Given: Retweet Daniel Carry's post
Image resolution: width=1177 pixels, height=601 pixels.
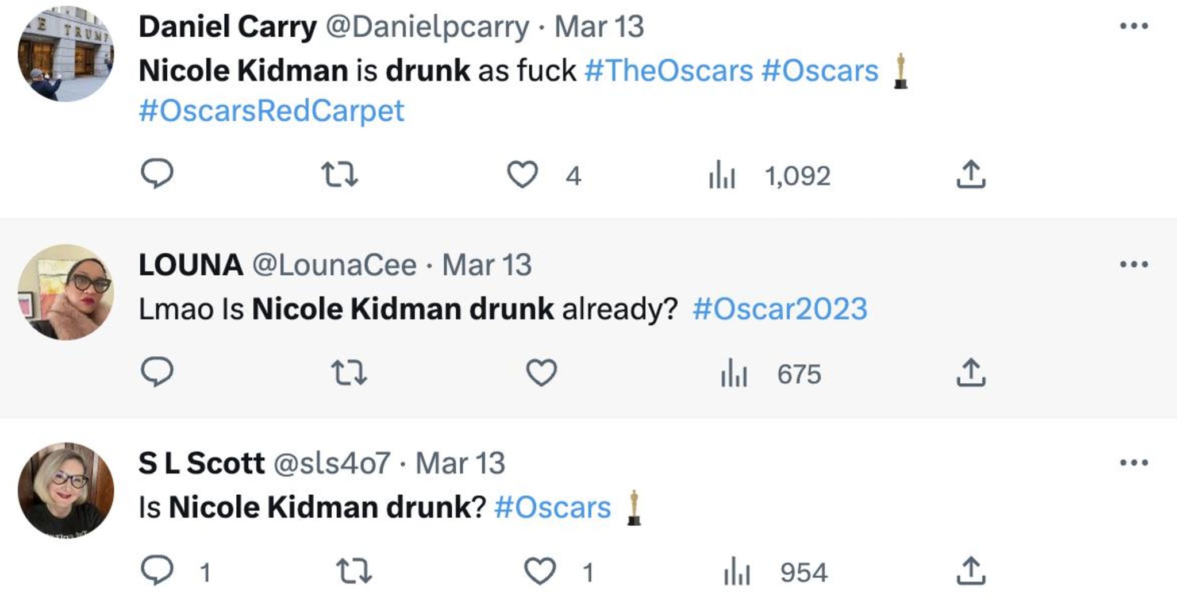Looking at the screenshot, I should [339, 175].
